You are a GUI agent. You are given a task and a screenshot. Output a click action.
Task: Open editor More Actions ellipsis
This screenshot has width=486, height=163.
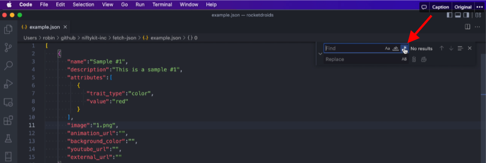tap(477, 27)
